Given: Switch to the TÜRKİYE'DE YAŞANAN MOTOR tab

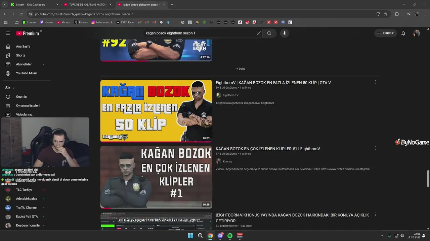Looking at the screenshot, I should (x=87, y=5).
